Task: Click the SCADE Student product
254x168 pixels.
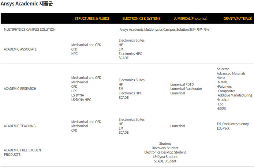Action: tap(165, 161)
